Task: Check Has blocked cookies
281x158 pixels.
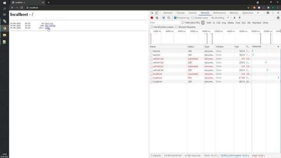Action: point(151,27)
